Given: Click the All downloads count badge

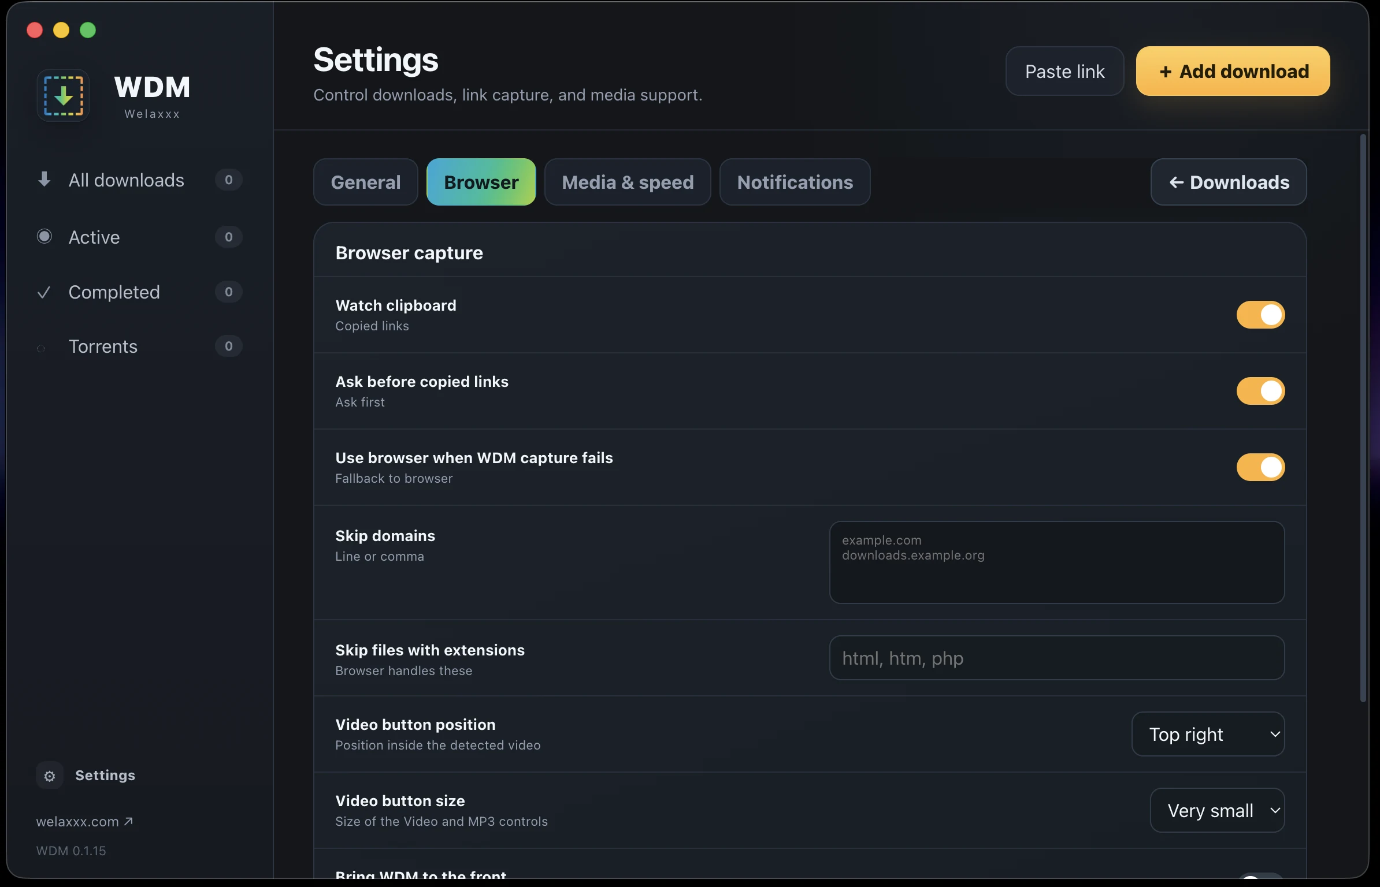Looking at the screenshot, I should (228, 180).
